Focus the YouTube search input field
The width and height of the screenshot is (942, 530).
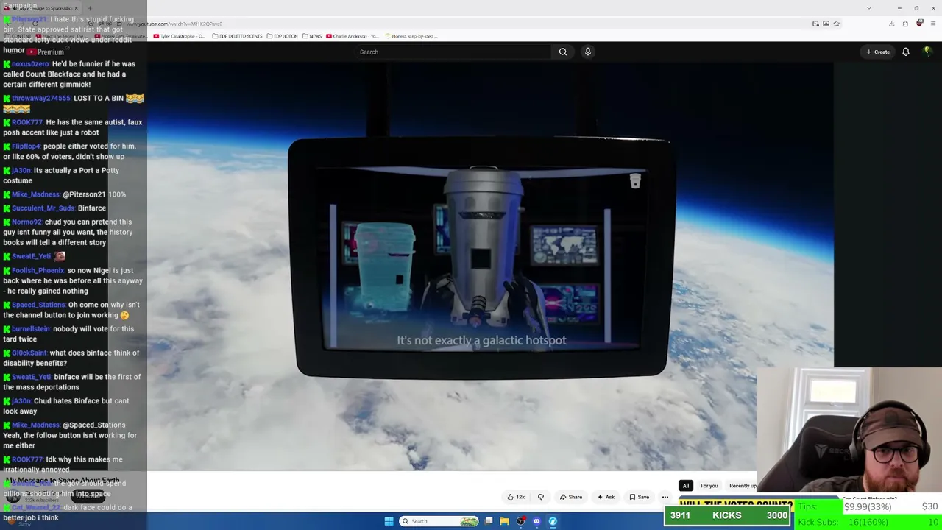pyautogui.click(x=453, y=52)
